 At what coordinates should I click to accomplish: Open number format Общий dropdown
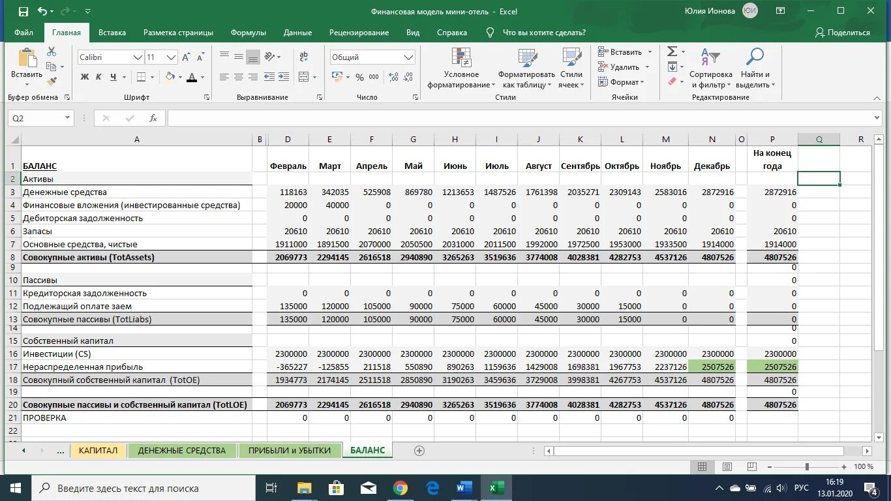click(409, 57)
